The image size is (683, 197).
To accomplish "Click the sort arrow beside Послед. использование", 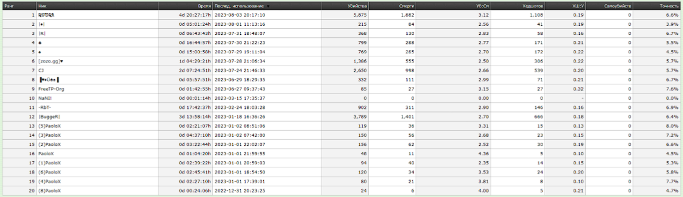I will tap(268, 6).
